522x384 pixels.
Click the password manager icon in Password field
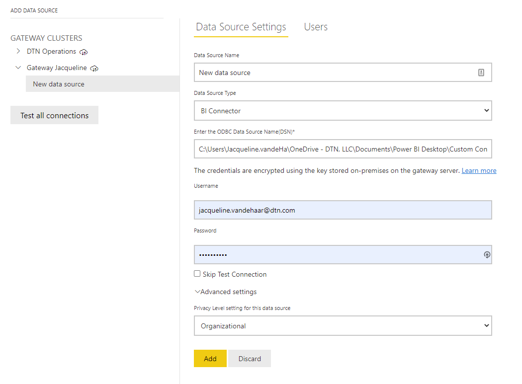pyautogui.click(x=487, y=255)
